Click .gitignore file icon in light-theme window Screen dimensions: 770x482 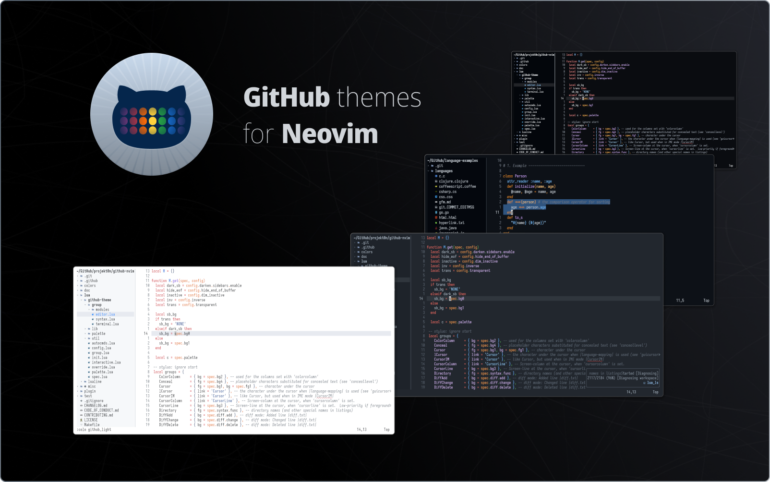point(82,401)
